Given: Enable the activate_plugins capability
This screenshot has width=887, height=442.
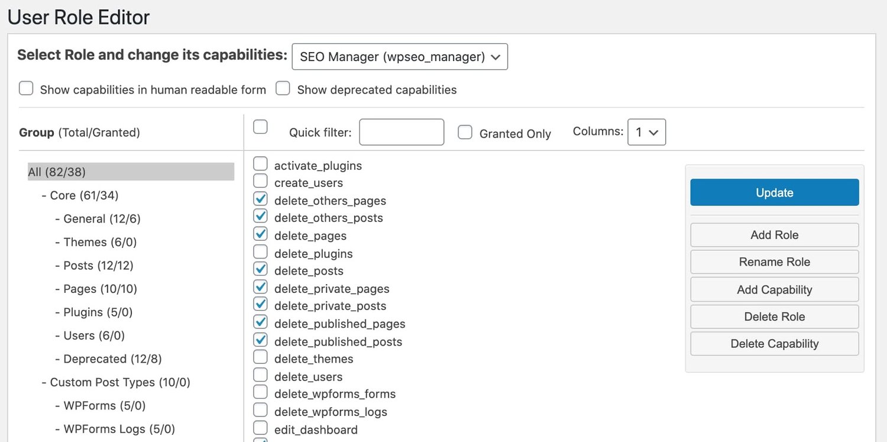Looking at the screenshot, I should click(x=260, y=164).
